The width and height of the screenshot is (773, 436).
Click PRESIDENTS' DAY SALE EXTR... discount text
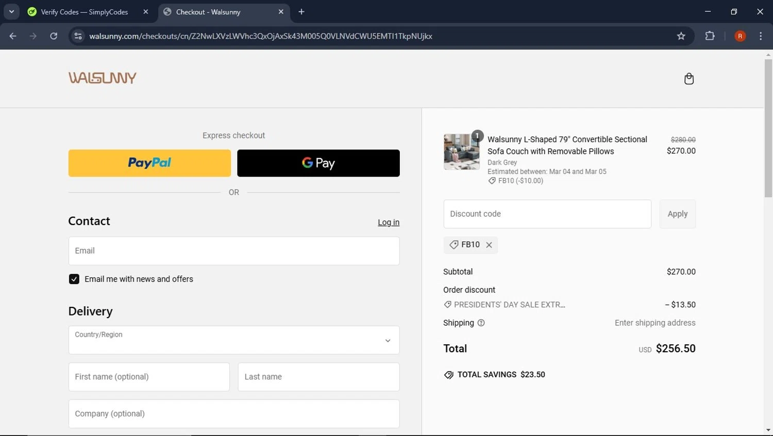[510, 305]
